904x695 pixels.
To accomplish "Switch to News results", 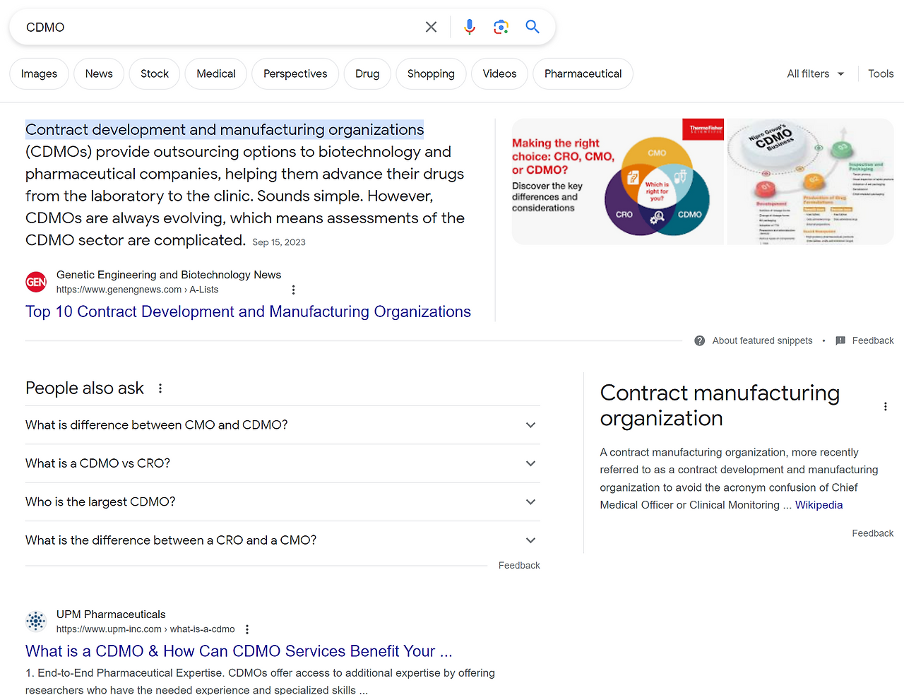I will tap(99, 73).
